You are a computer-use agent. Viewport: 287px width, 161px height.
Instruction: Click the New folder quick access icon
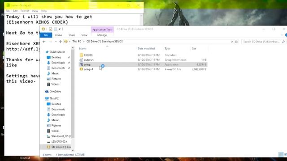click(56, 29)
